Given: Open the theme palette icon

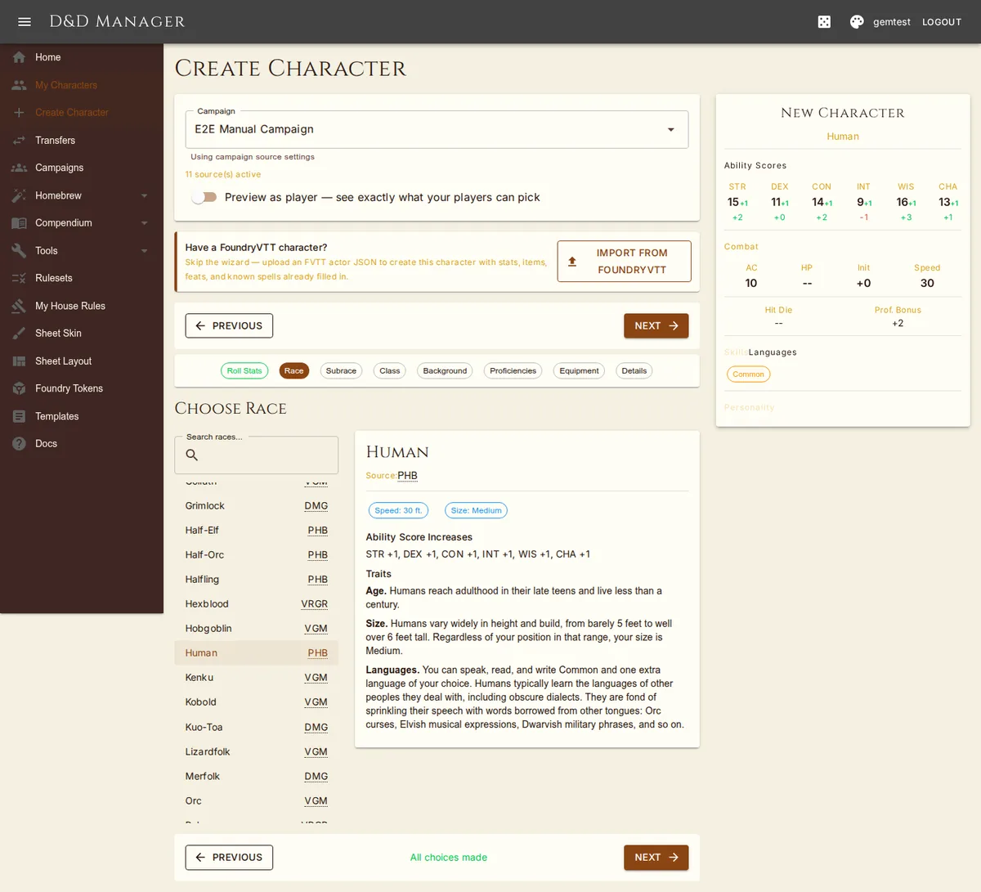Looking at the screenshot, I should (x=857, y=22).
